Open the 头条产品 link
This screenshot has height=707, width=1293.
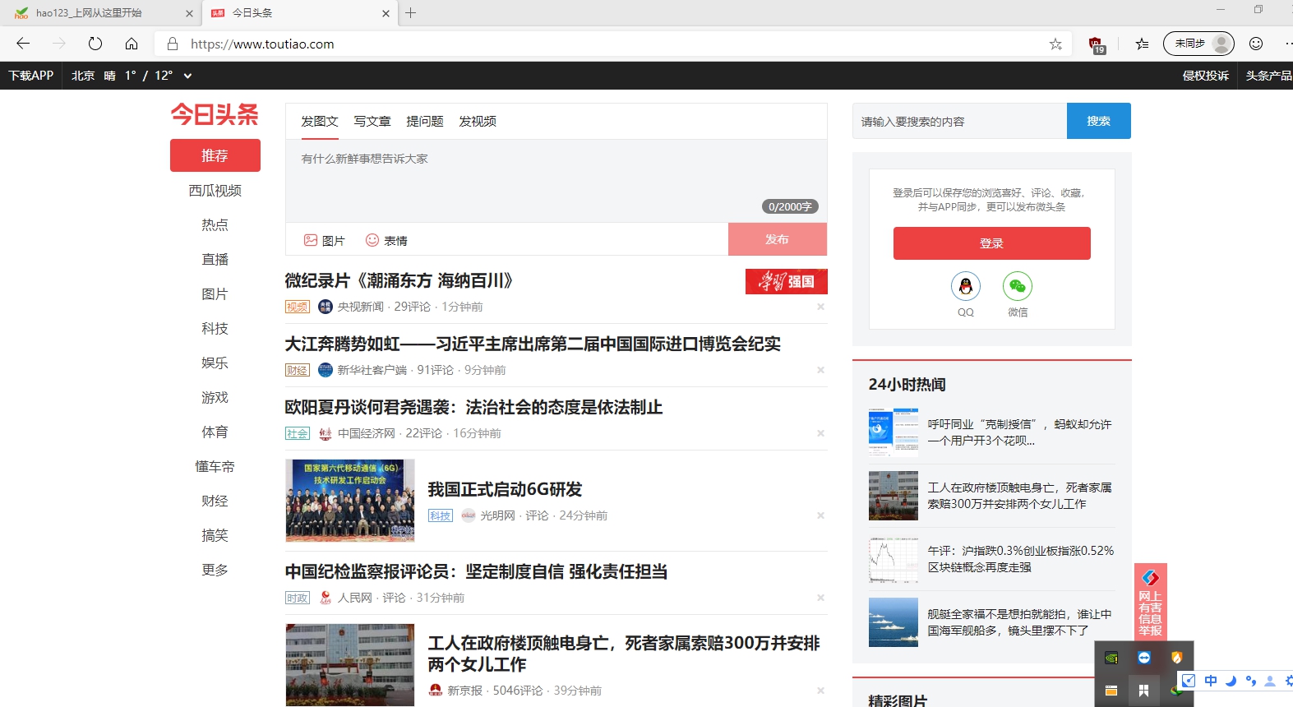1268,76
